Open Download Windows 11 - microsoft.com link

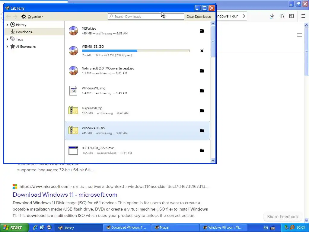[65, 195]
